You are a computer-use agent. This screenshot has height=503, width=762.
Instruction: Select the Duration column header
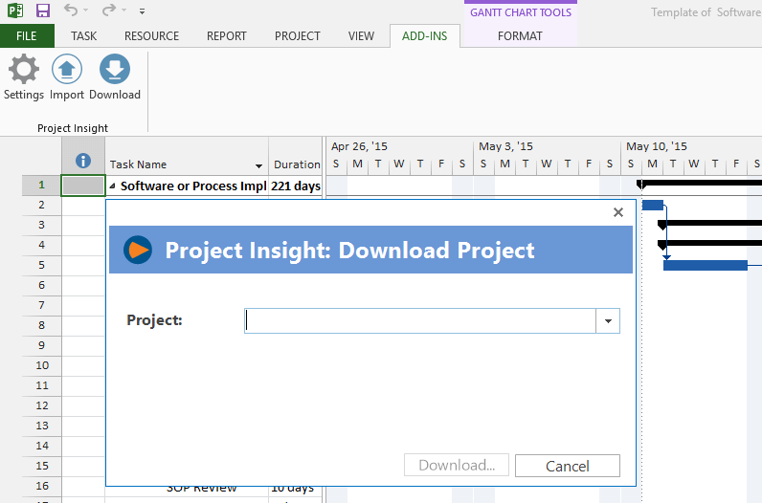[296, 164]
